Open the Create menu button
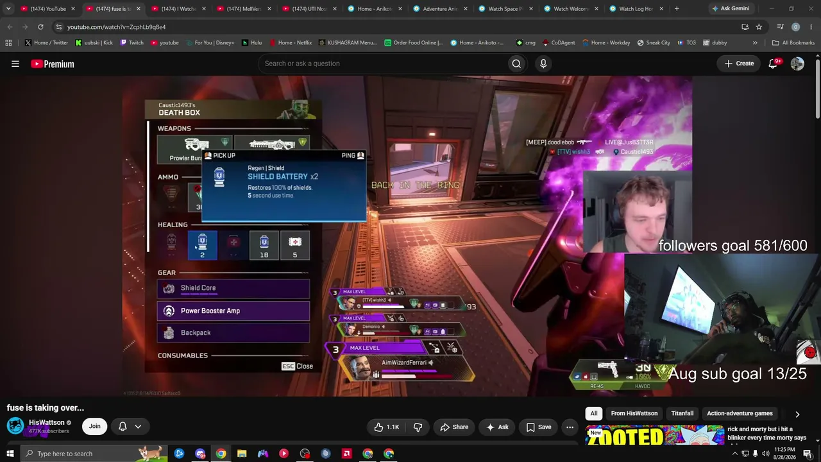Viewport: 821px width, 462px height. click(x=739, y=64)
